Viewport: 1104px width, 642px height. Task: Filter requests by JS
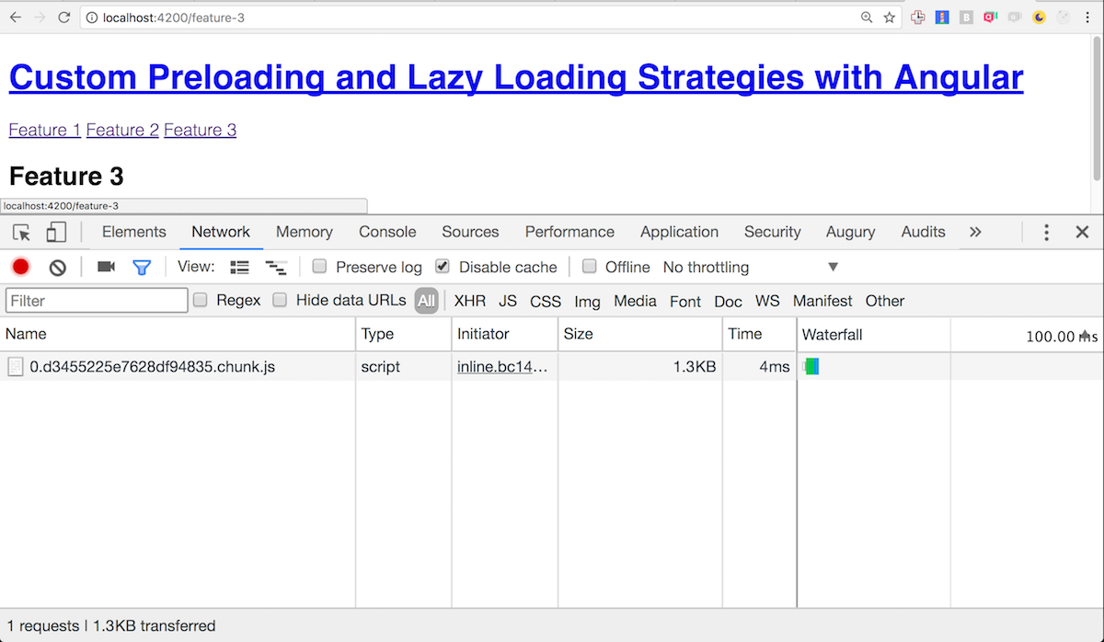pos(508,301)
